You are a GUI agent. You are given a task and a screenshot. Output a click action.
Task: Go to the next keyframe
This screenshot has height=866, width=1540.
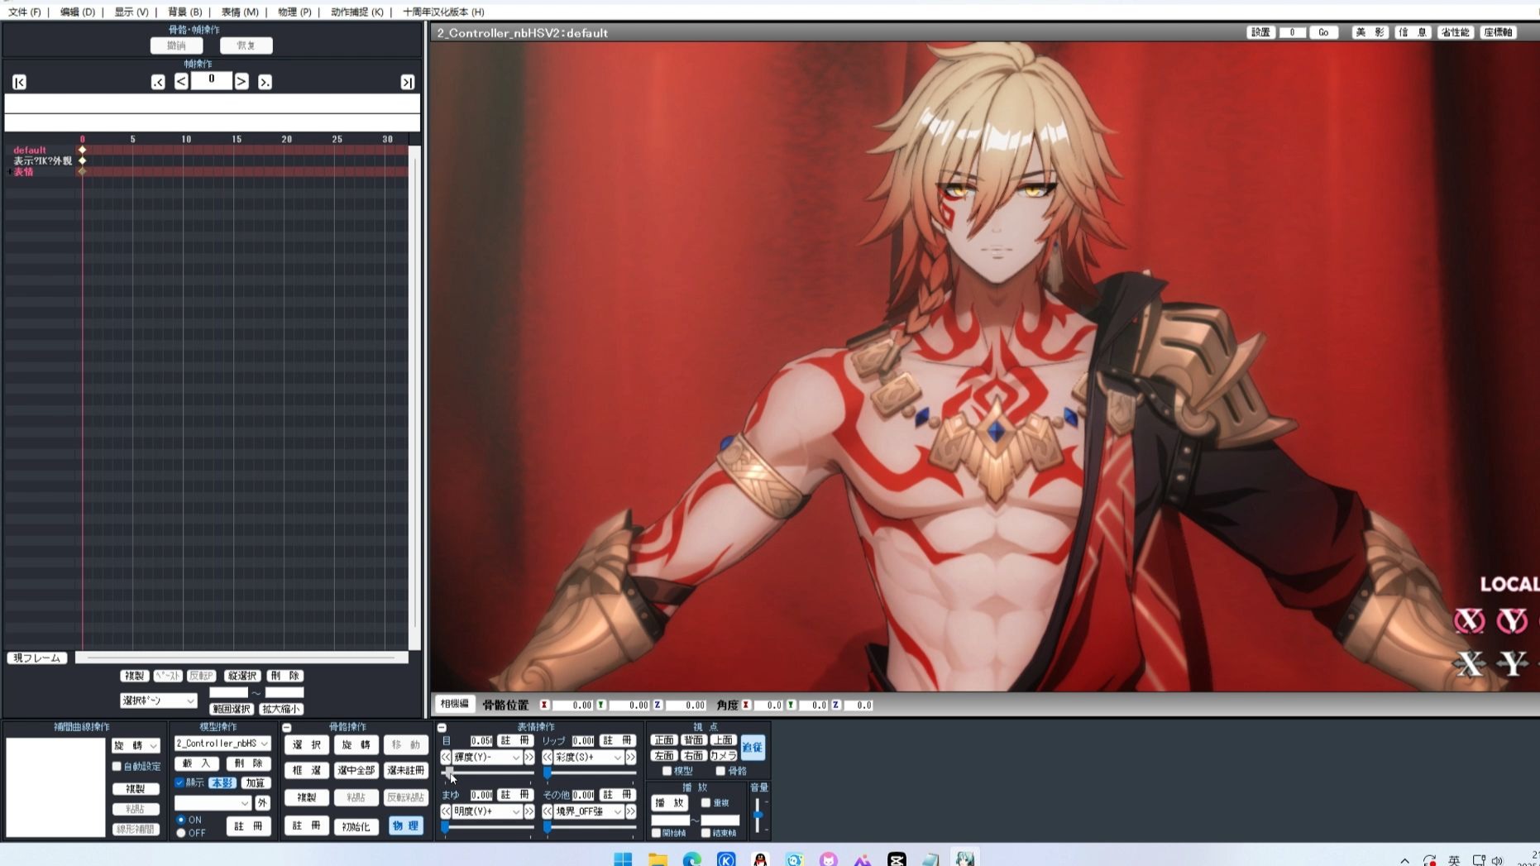click(265, 82)
